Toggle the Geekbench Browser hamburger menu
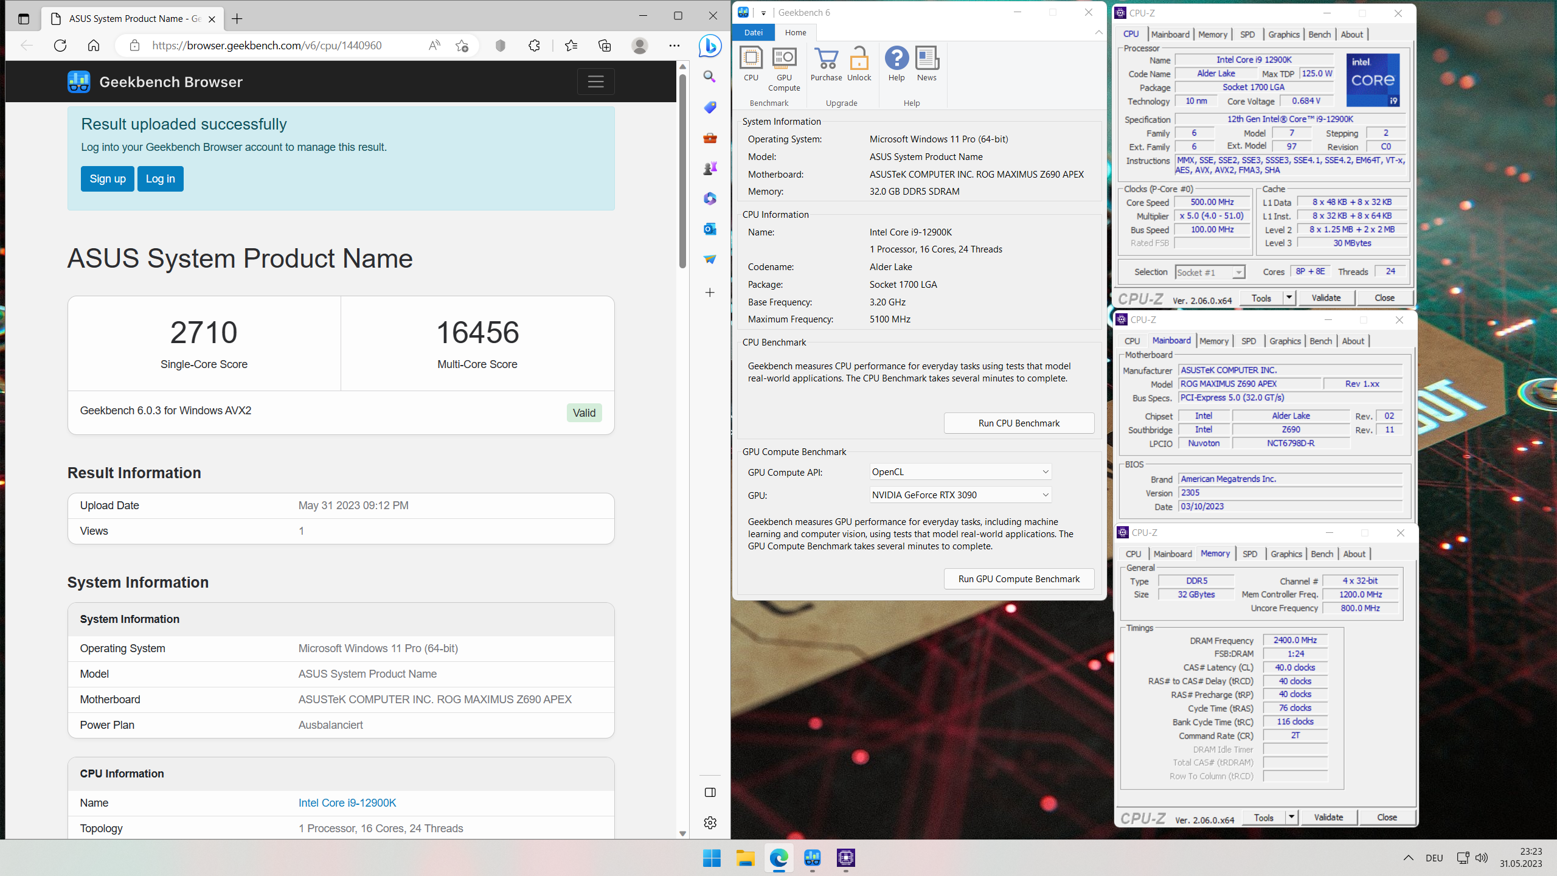This screenshot has width=1557, height=876. [595, 82]
